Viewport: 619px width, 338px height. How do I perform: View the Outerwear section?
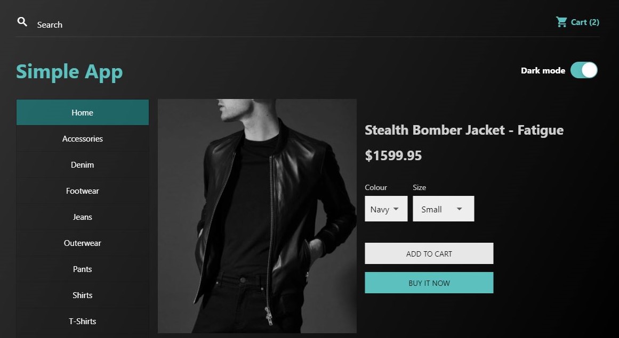(x=82, y=243)
